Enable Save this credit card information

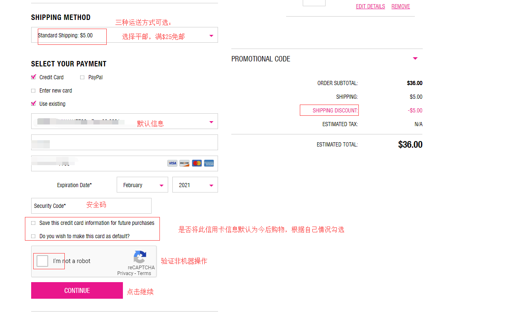point(34,223)
